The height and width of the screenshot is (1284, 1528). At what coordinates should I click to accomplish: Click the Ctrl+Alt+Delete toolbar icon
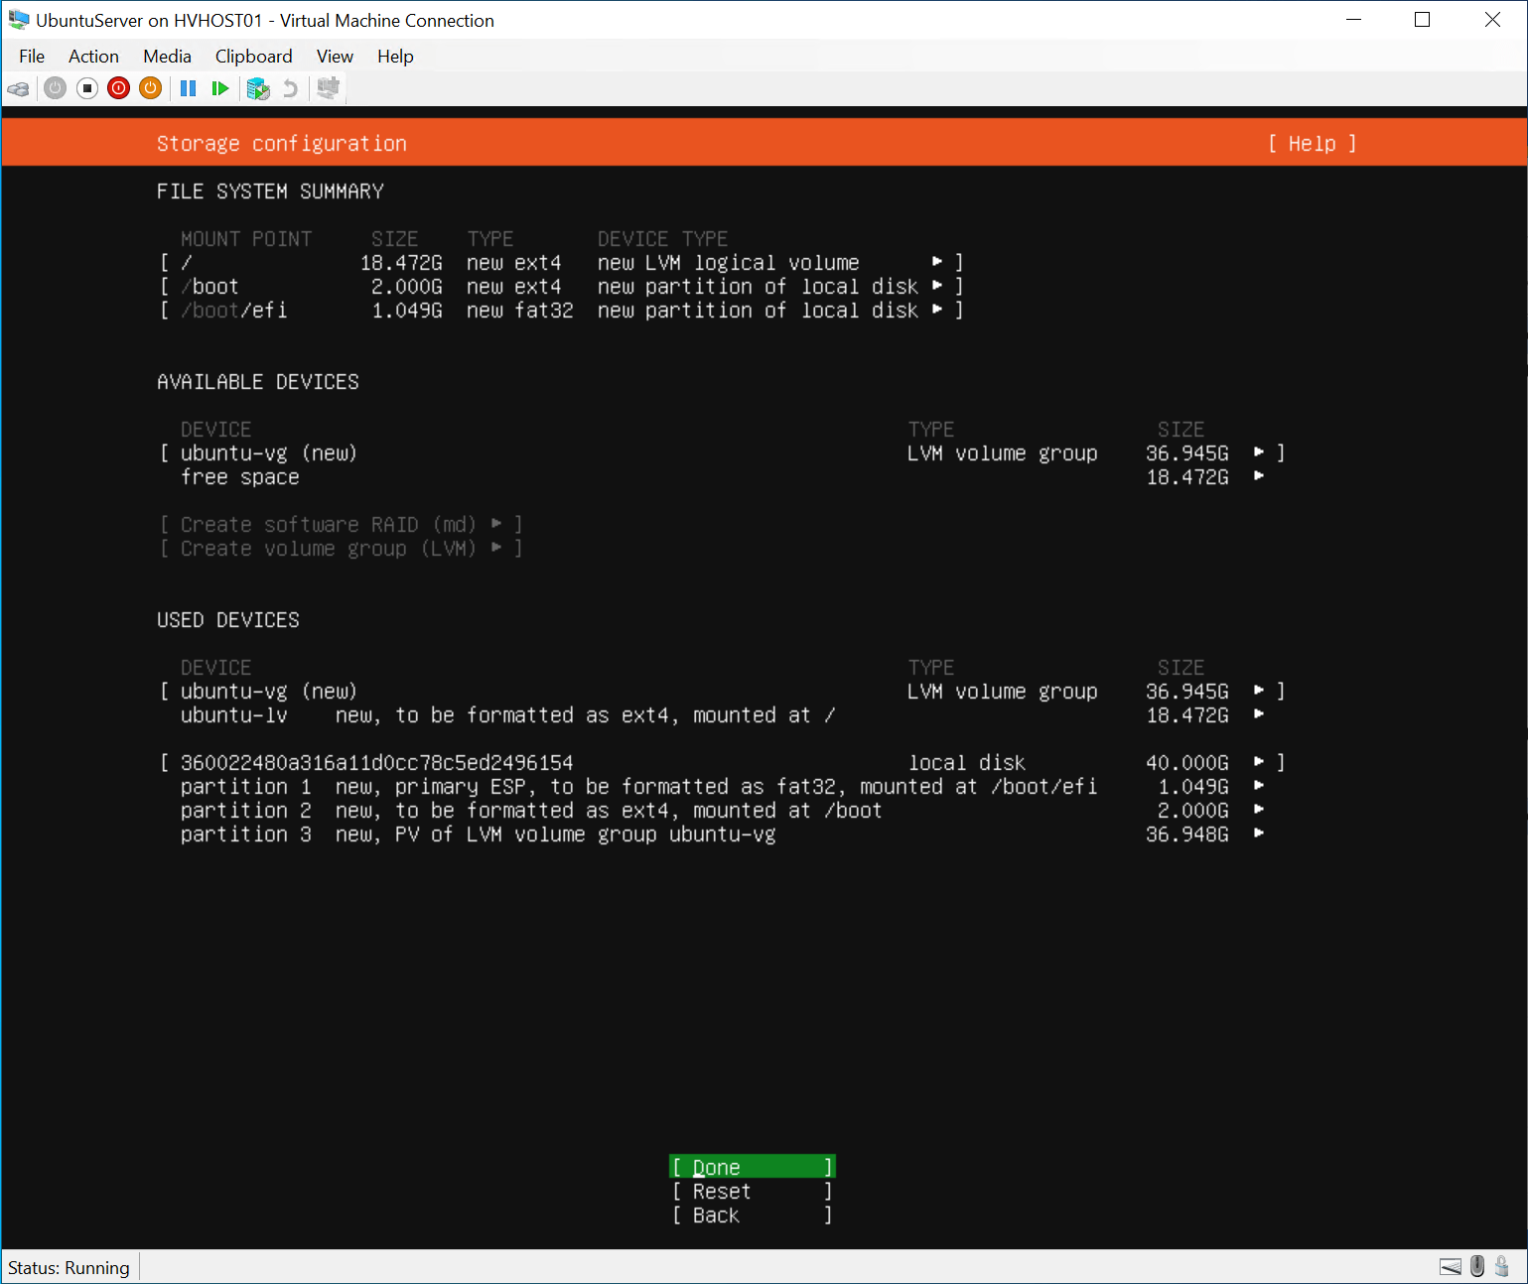pyautogui.click(x=18, y=88)
